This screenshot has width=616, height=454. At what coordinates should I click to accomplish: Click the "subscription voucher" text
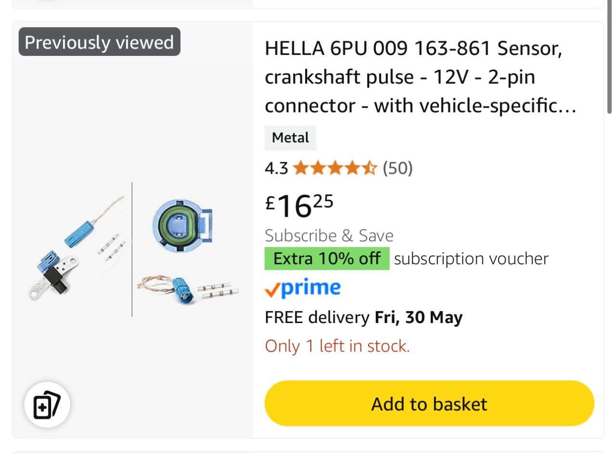[x=471, y=259]
